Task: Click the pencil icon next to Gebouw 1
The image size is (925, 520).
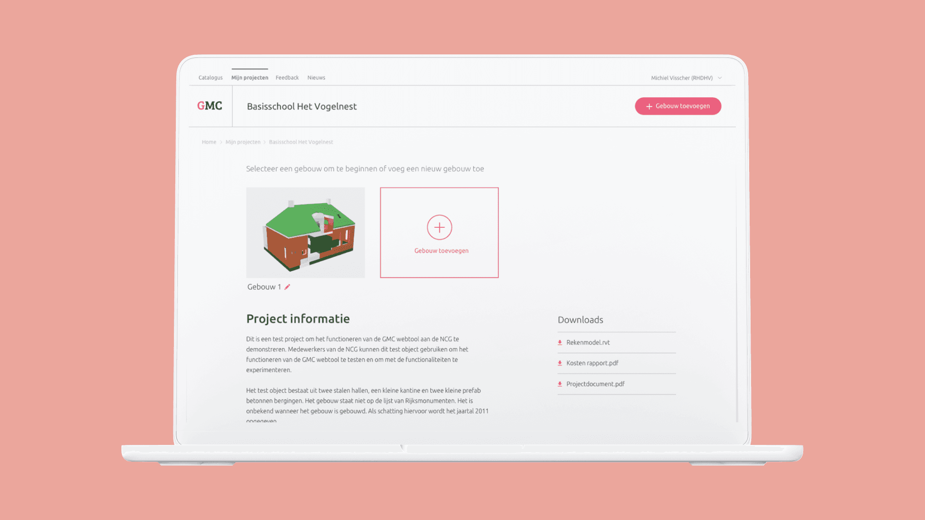Action: tap(287, 287)
